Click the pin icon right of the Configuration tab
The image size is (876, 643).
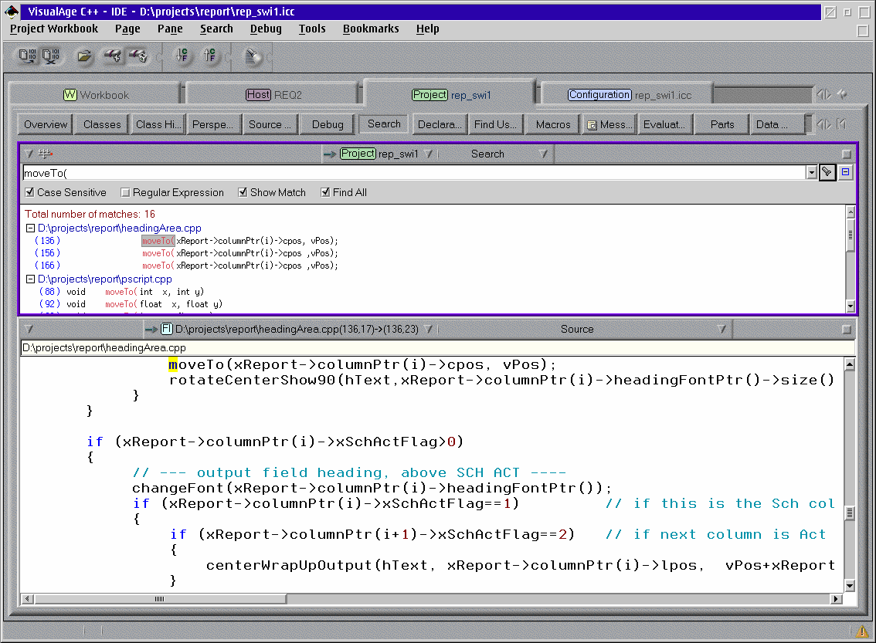(x=843, y=95)
